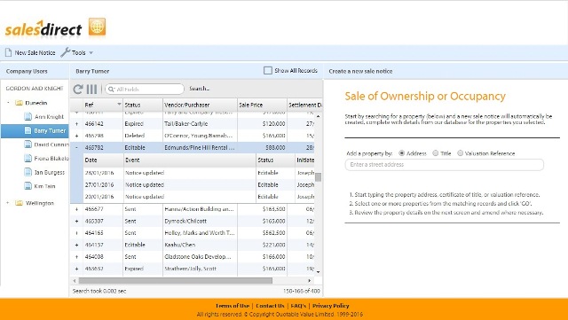Select the Wellington folder icon
The height and width of the screenshot is (320, 568).
(x=20, y=203)
